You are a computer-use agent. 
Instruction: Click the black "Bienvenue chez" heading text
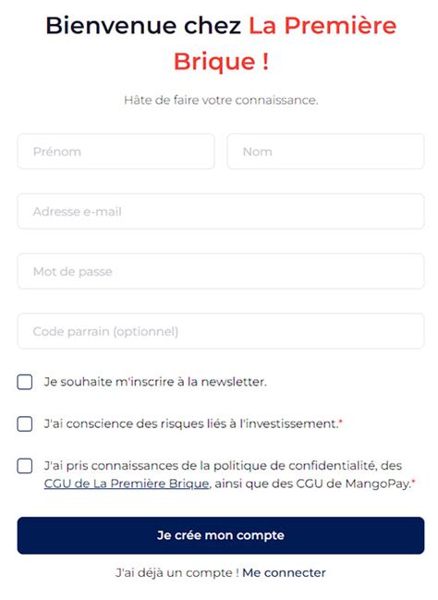pyautogui.click(x=143, y=26)
